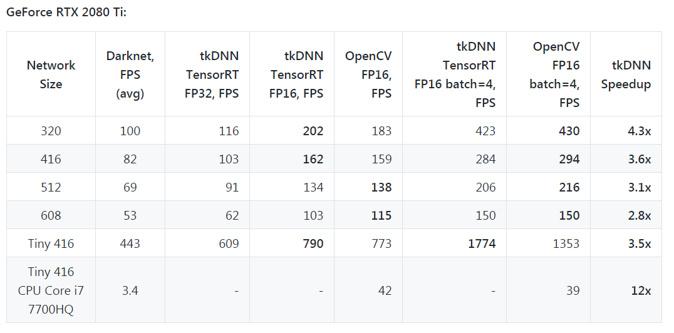Click the 'Network Size' column header
The width and height of the screenshot is (674, 333).
point(51,74)
